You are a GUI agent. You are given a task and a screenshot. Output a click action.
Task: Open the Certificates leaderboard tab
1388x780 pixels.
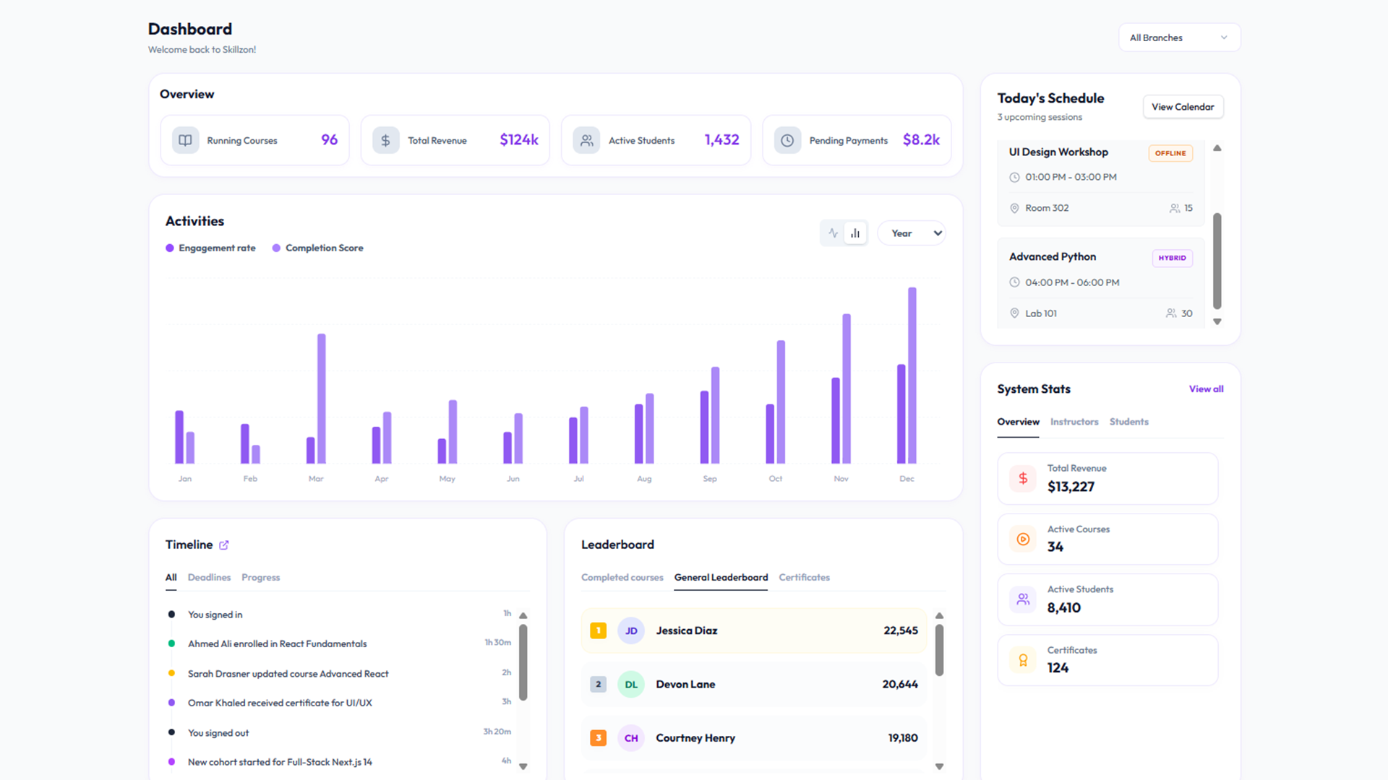click(x=804, y=577)
